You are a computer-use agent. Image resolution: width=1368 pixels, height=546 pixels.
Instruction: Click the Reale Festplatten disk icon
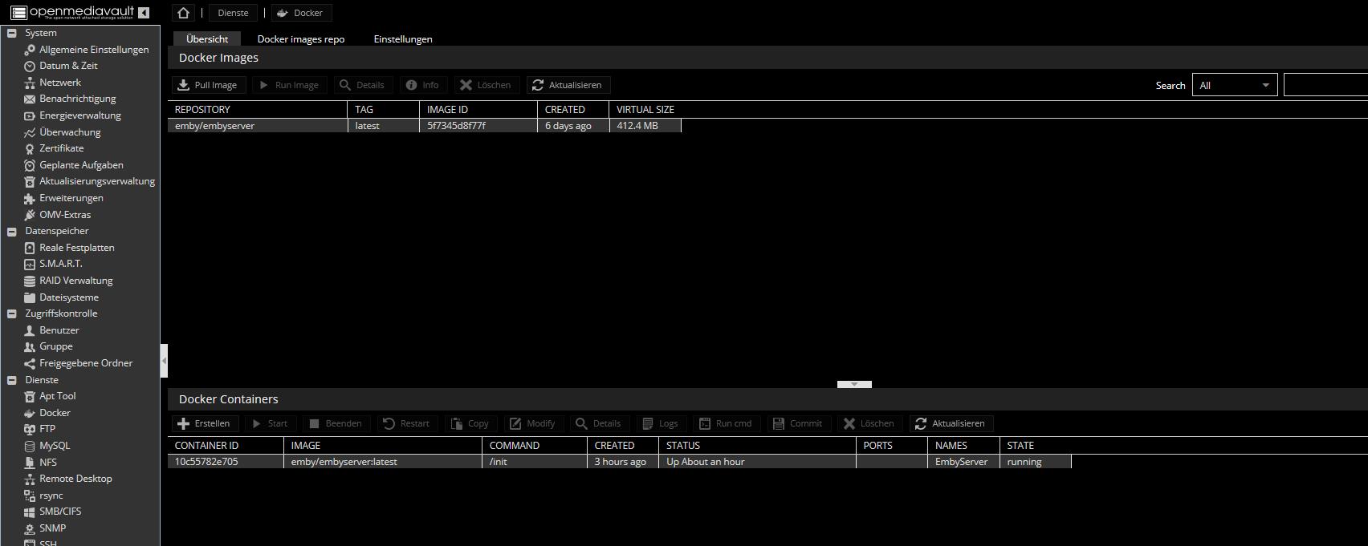(x=30, y=248)
